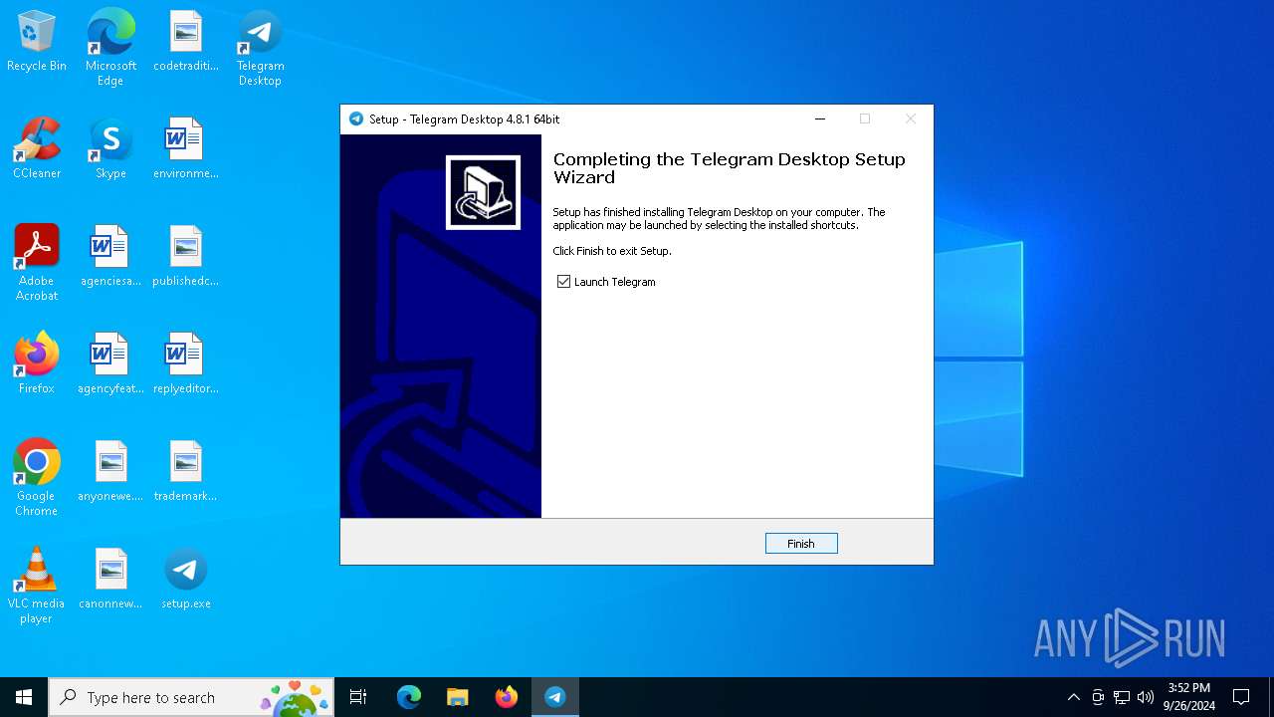Open Task View from the taskbar
This screenshot has width=1274, height=717.
coord(358,697)
